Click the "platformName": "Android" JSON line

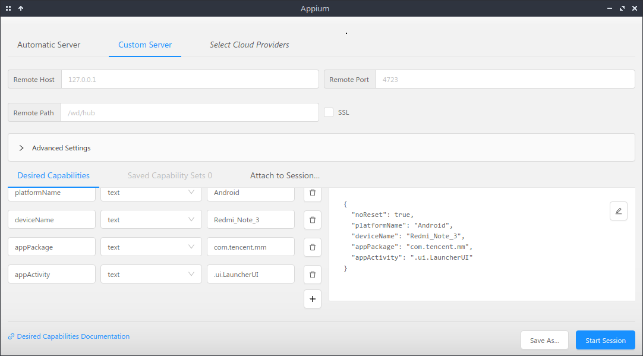click(x=402, y=226)
